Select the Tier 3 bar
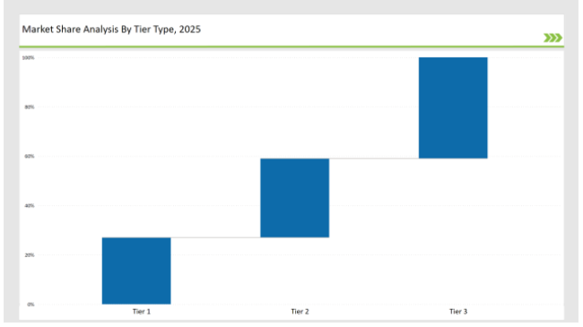 click(453, 108)
